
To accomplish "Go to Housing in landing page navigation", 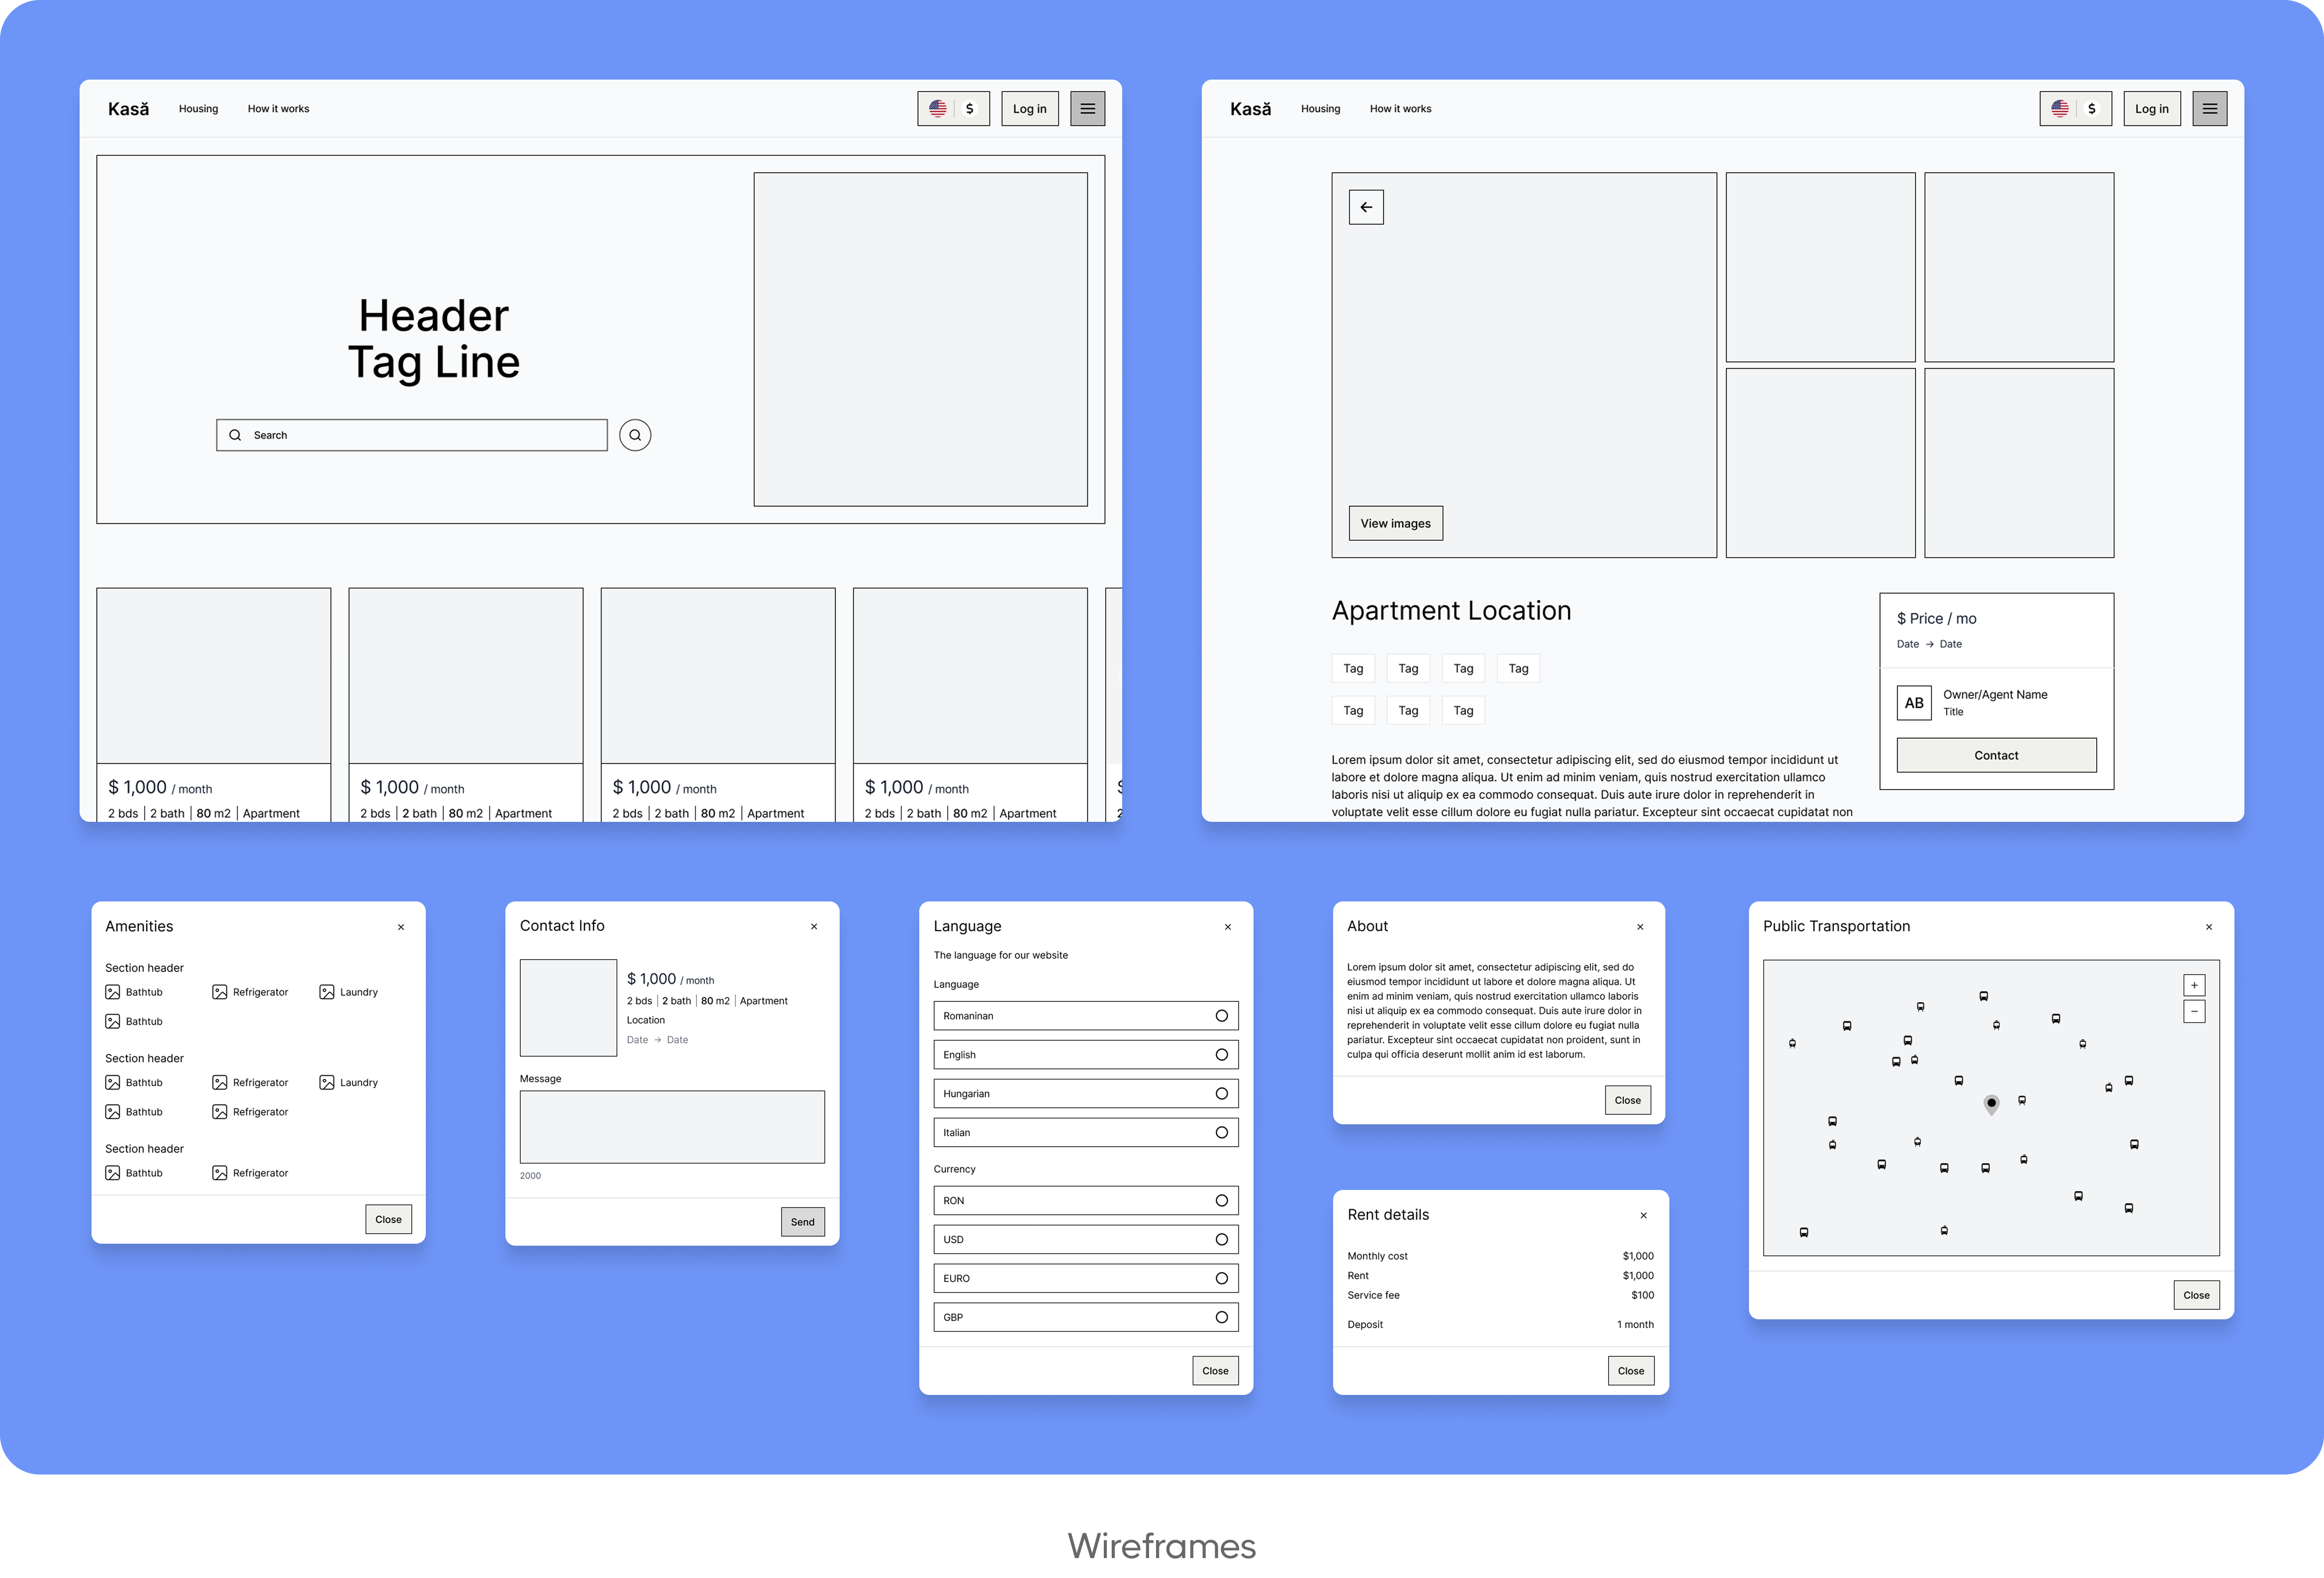I will coord(198,109).
